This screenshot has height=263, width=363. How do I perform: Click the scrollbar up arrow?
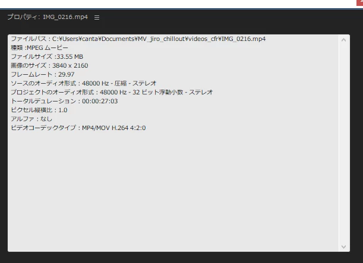(x=344, y=40)
